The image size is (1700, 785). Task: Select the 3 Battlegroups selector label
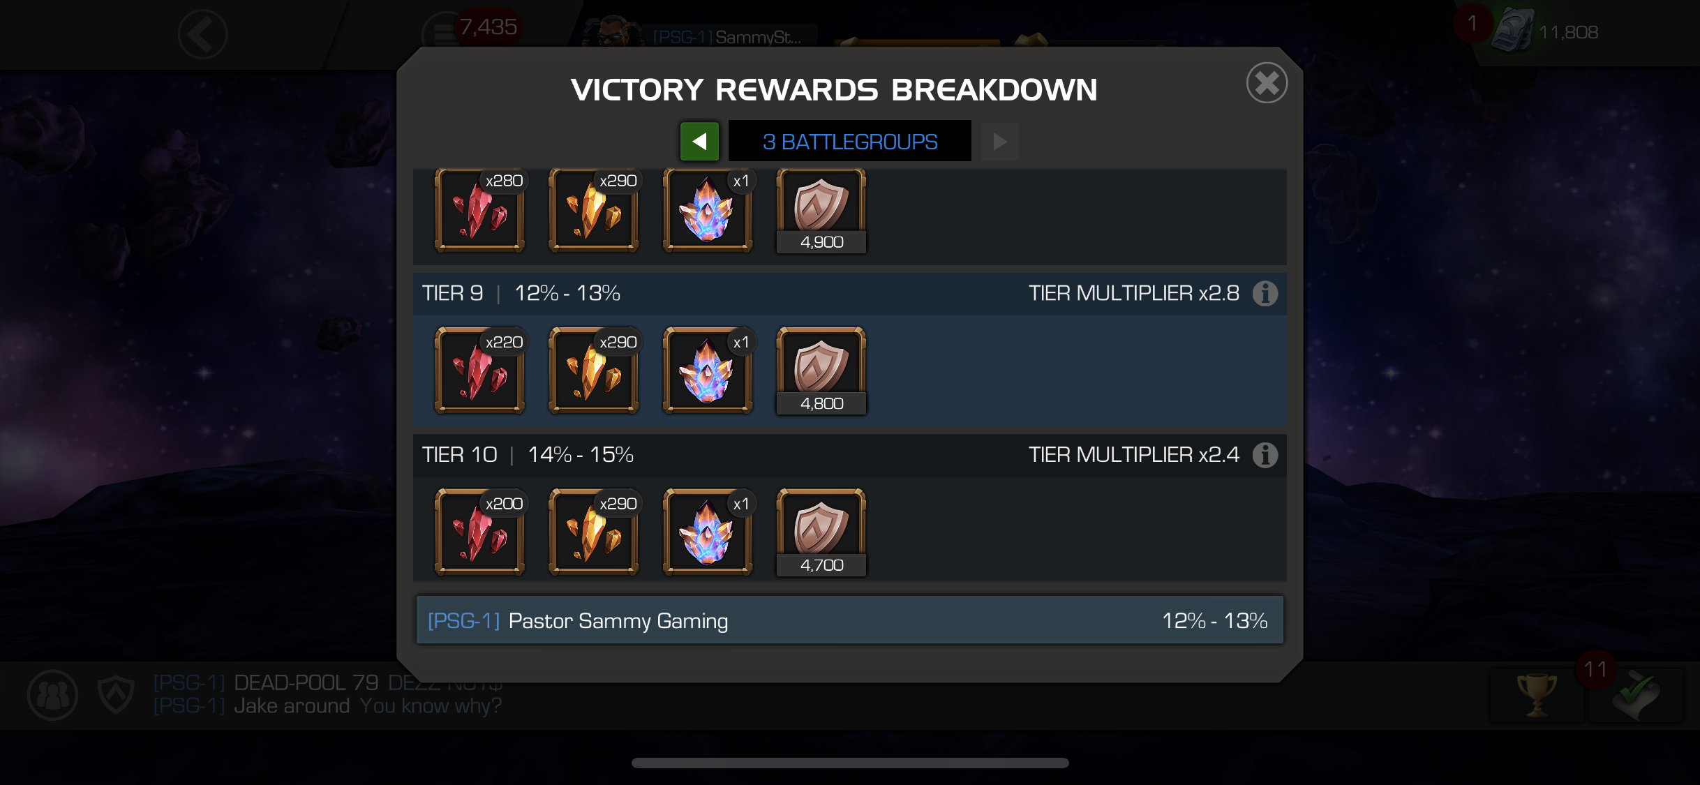[x=850, y=142]
